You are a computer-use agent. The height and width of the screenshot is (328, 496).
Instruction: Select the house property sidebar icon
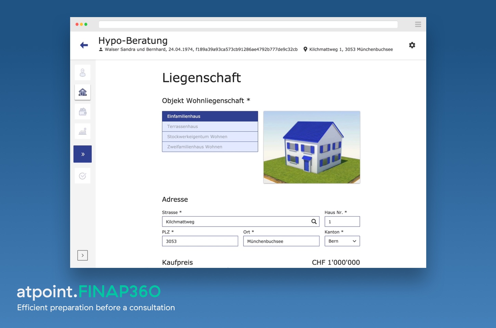pos(82,92)
